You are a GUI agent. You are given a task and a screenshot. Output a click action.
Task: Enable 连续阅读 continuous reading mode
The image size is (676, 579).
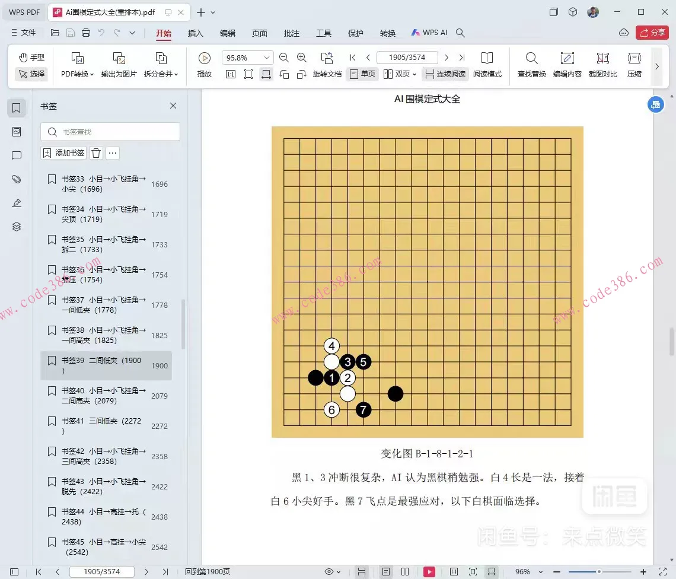click(445, 74)
